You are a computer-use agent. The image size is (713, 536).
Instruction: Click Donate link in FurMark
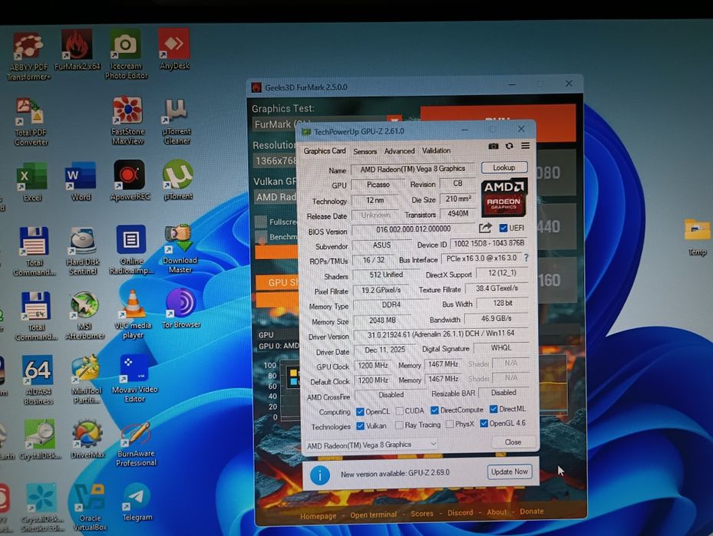532,511
